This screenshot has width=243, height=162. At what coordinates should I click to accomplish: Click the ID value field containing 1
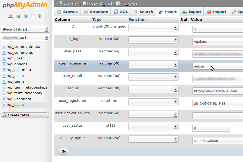tap(218, 29)
